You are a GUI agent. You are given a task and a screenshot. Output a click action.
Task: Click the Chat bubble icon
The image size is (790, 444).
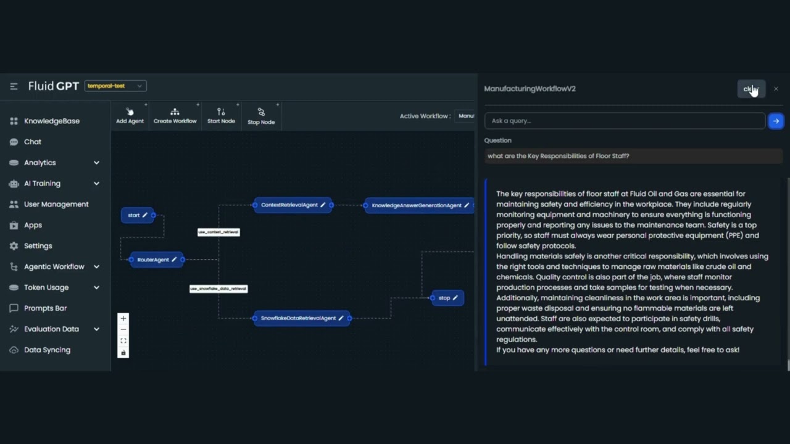coord(14,142)
